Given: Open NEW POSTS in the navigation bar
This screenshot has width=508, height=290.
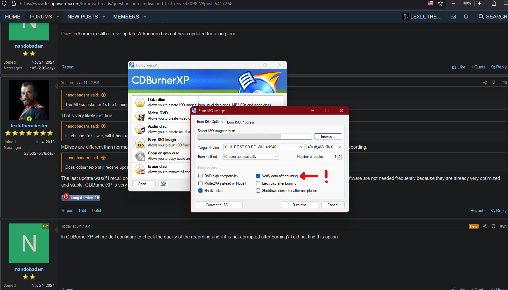Looking at the screenshot, I should 83,17.
